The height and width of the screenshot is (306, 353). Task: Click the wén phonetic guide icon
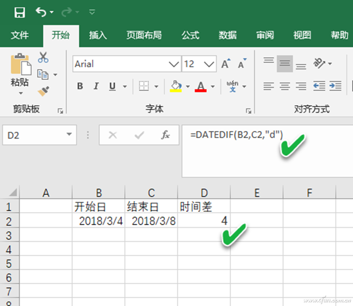(233, 86)
